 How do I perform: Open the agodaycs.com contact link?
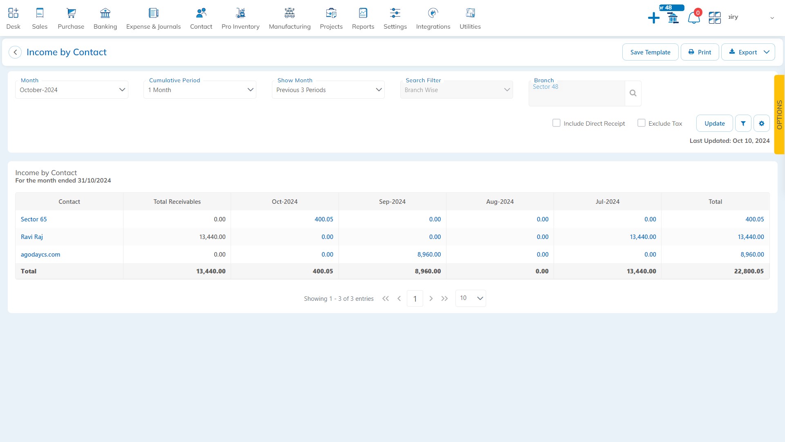40,255
